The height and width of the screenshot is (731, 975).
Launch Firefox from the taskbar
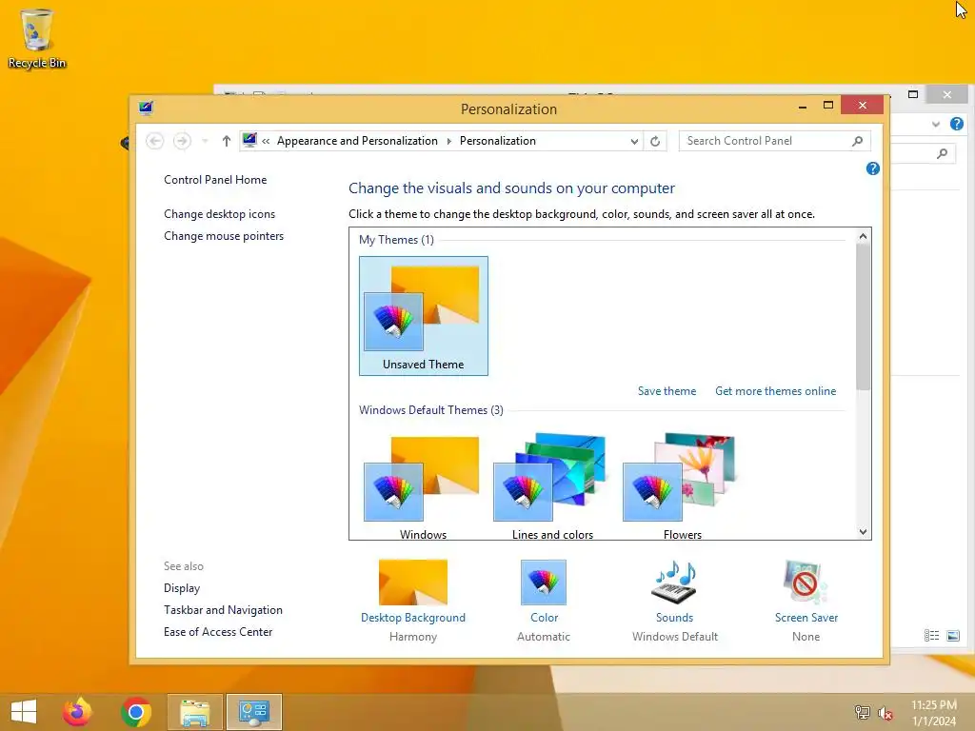point(77,712)
